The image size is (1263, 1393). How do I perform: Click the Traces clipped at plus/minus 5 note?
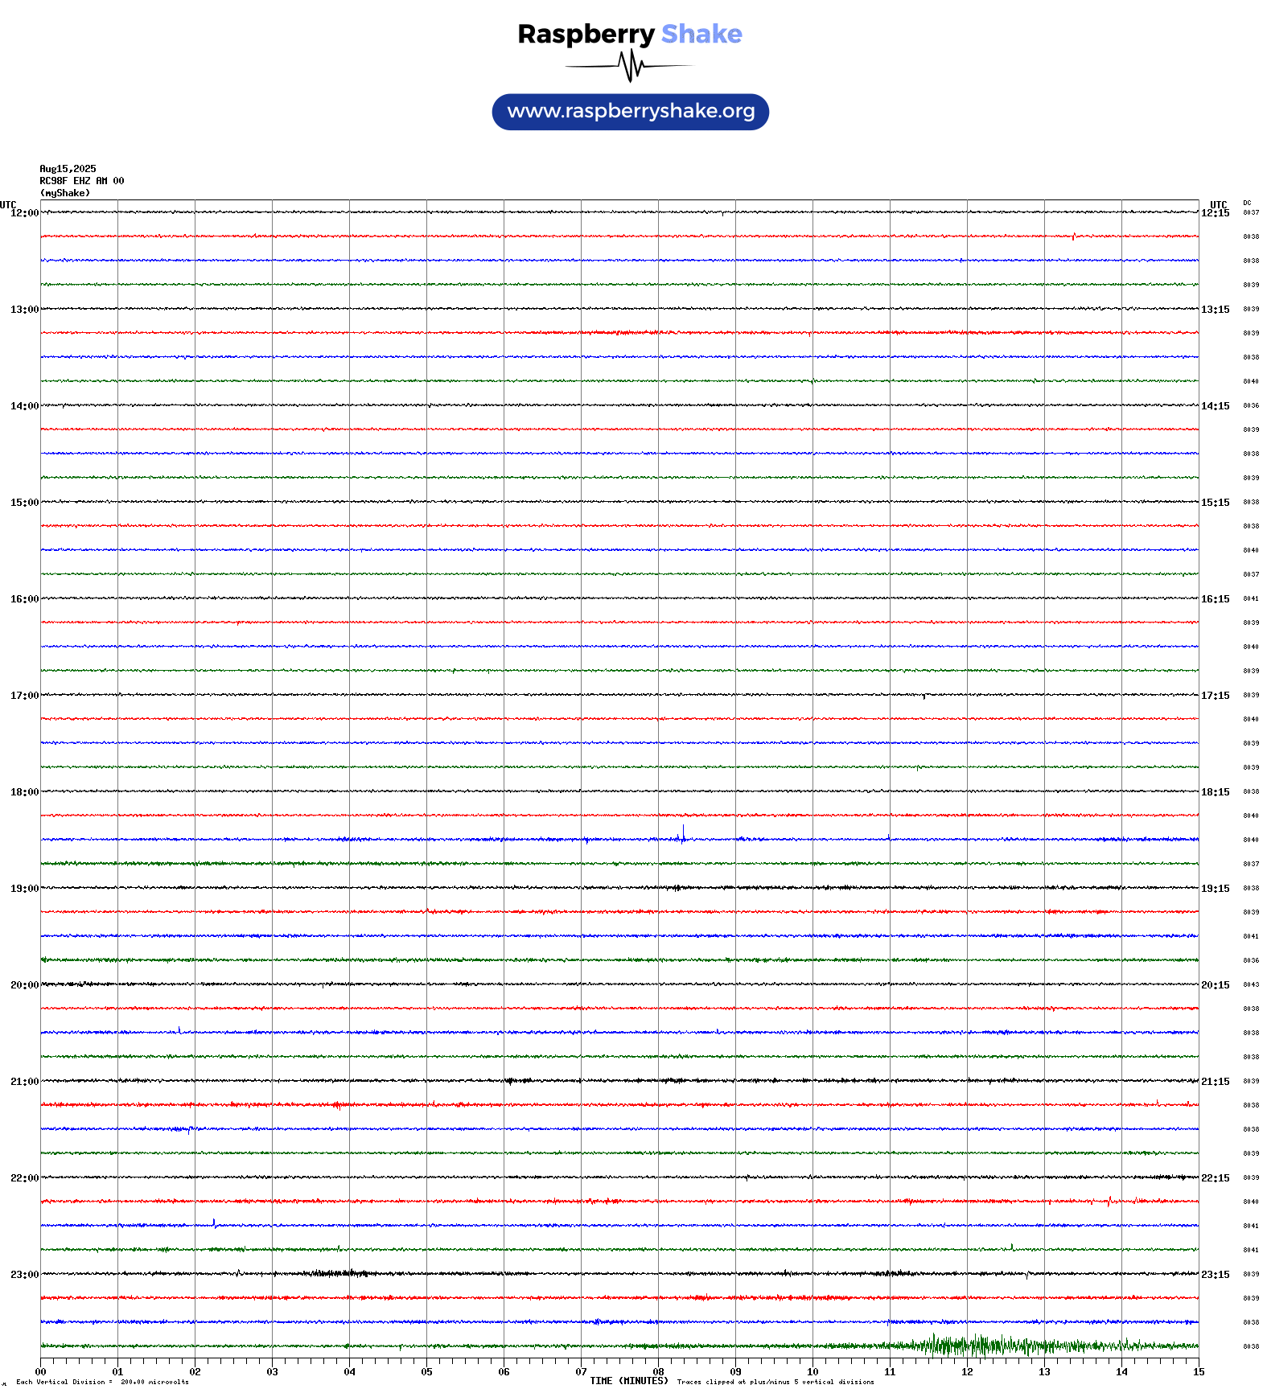point(775,1383)
